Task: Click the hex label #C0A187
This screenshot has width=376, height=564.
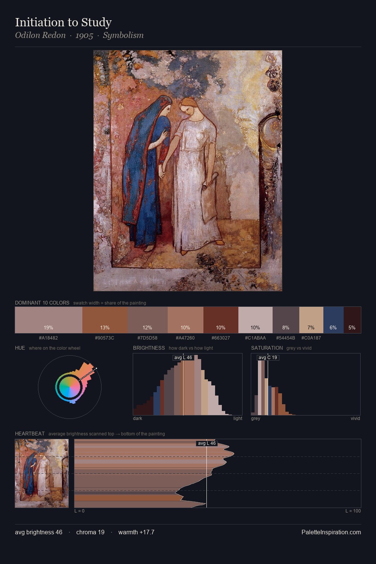Action: pos(311,338)
